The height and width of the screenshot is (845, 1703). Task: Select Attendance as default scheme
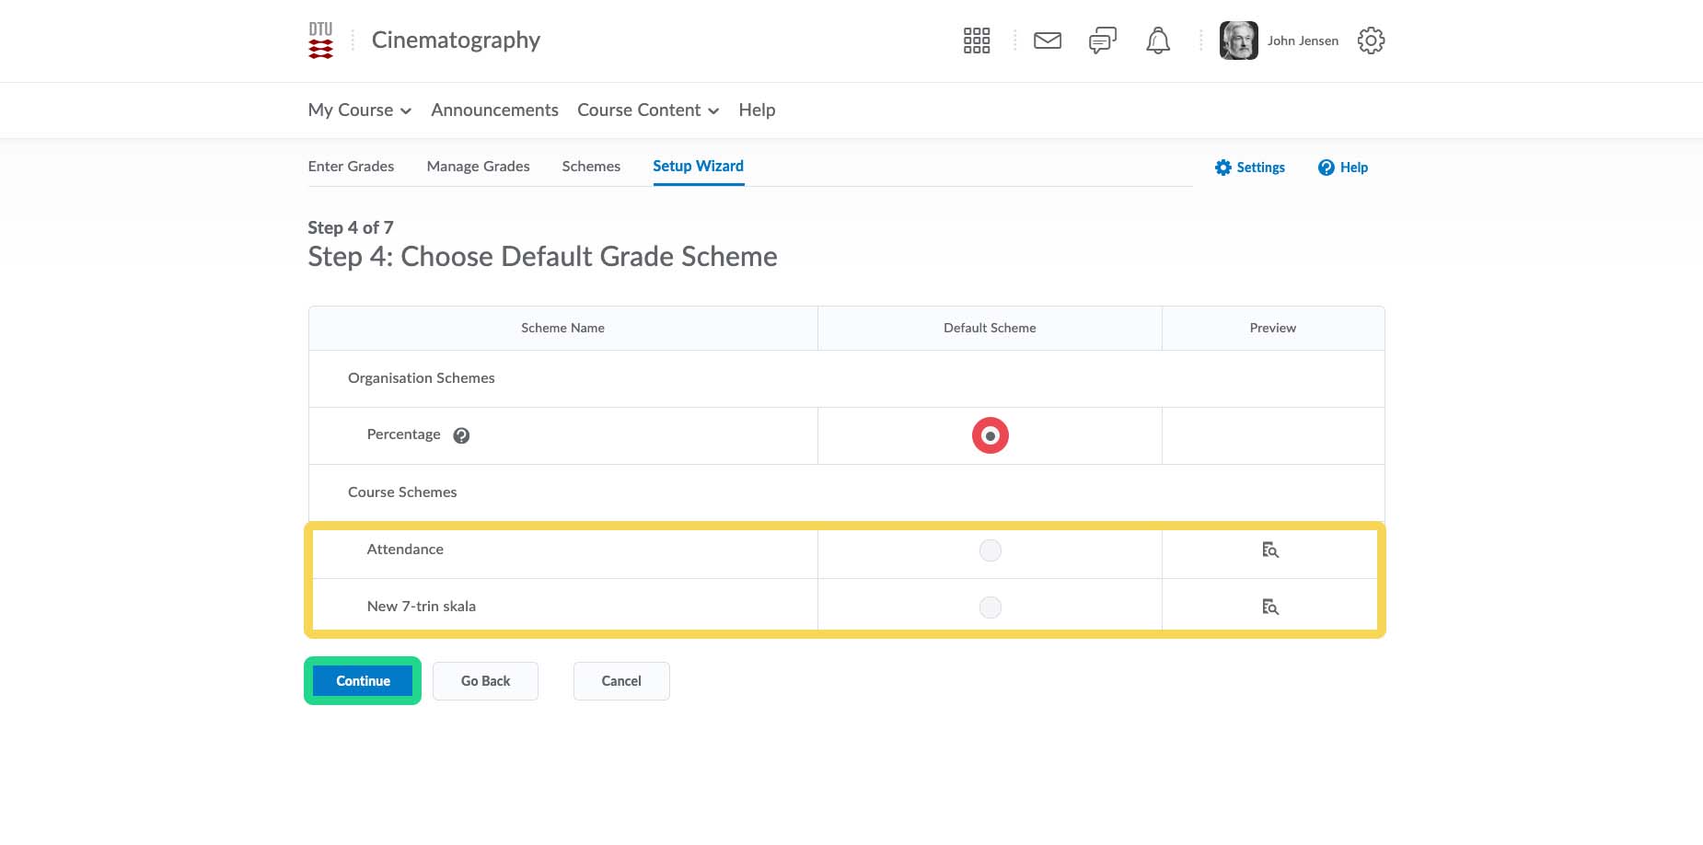click(990, 550)
